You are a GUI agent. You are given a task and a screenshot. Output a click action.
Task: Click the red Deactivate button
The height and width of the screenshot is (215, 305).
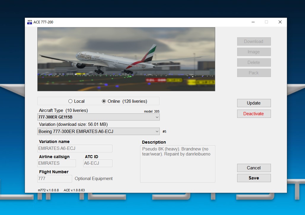click(254, 114)
